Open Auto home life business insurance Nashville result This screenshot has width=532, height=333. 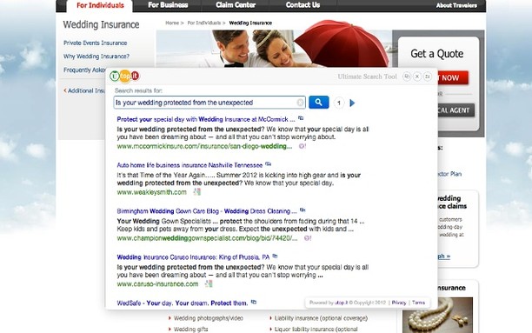click(190, 165)
